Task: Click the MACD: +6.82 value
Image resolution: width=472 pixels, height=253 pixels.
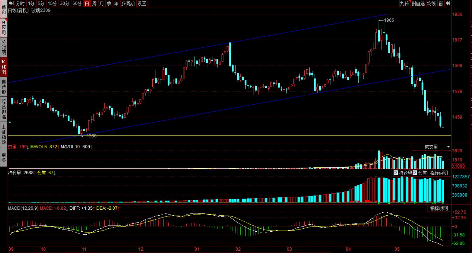Action: (x=53, y=208)
